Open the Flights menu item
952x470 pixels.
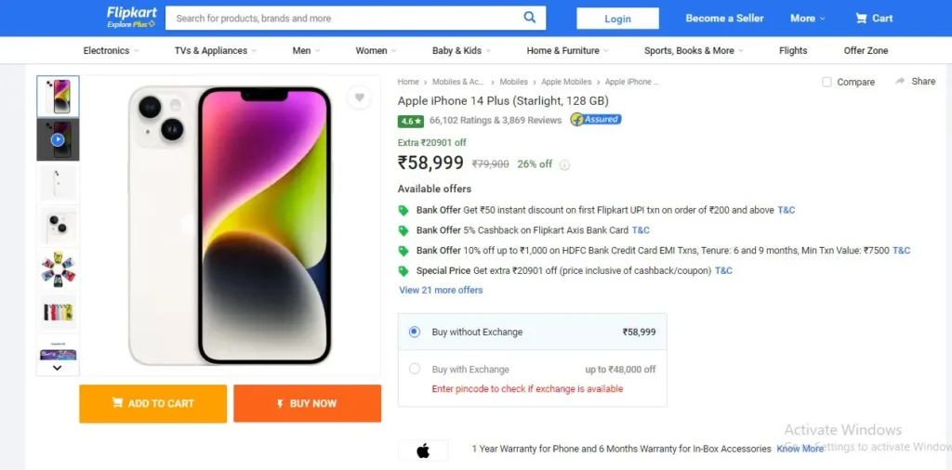click(793, 51)
